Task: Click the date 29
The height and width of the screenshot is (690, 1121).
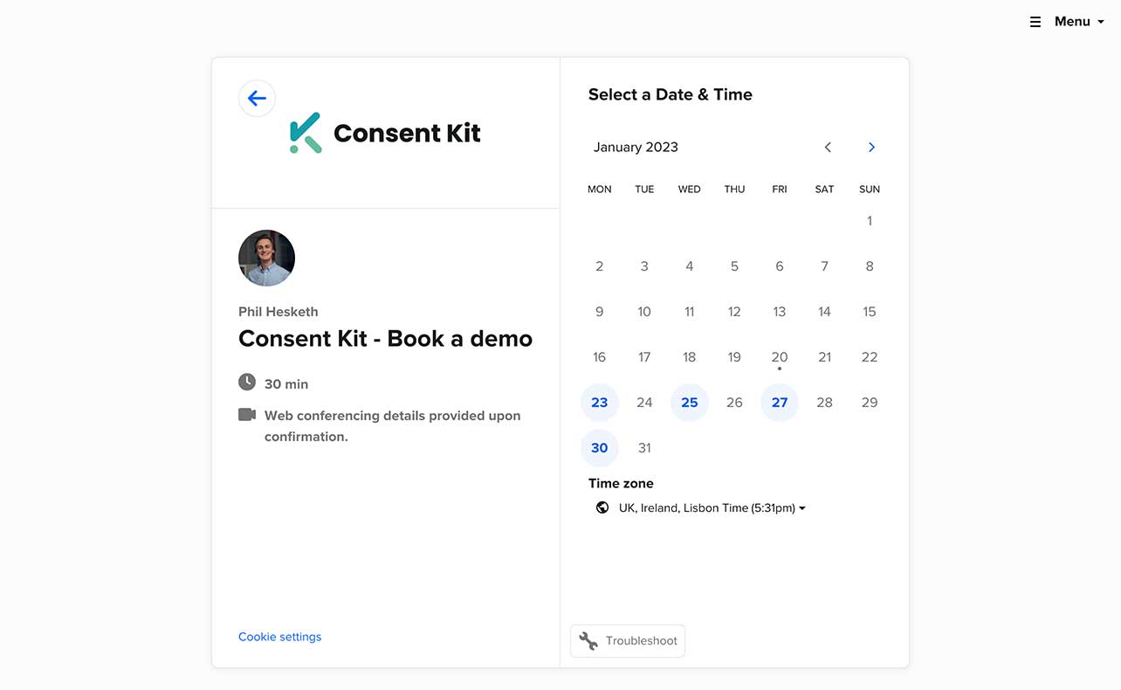Action: coord(870,403)
